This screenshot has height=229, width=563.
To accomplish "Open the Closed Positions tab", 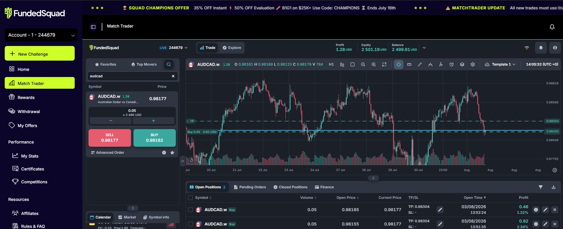I will (x=290, y=187).
